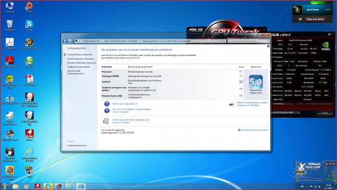Click the Grafisch score row

point(172,82)
